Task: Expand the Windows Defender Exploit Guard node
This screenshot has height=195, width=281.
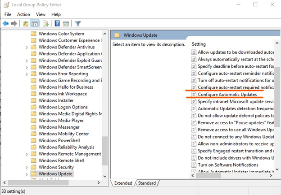Action: 27,61
